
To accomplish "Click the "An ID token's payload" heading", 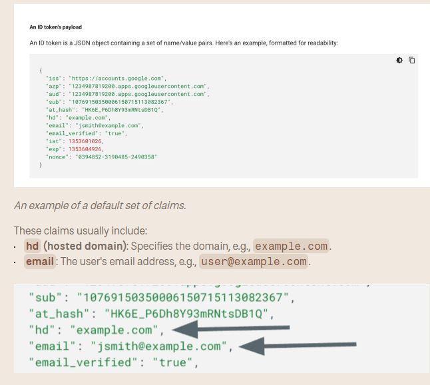I will [56, 27].
